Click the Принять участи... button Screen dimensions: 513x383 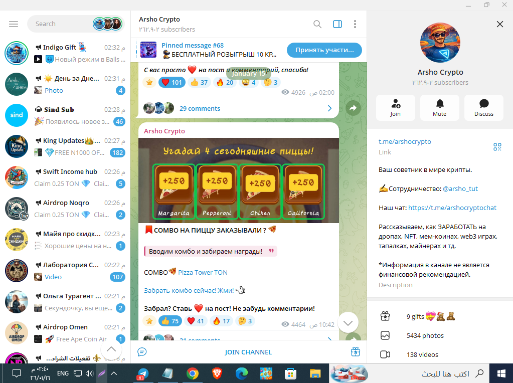(x=324, y=50)
